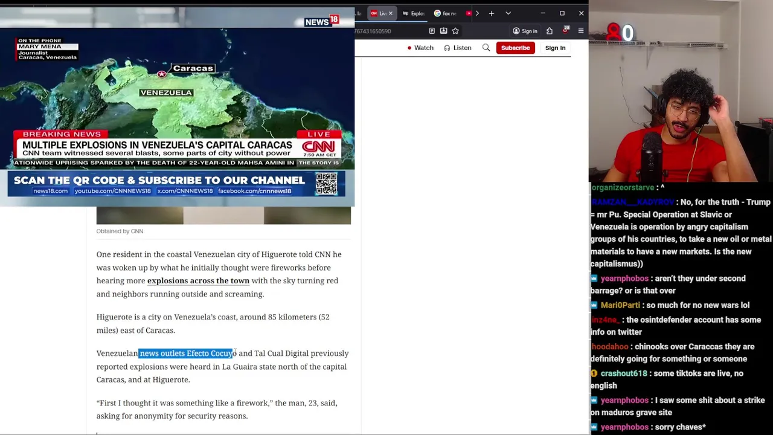Click 'youtube.com/CNNNEWS18' text in banner
This screenshot has height=435, width=773.
click(x=112, y=191)
